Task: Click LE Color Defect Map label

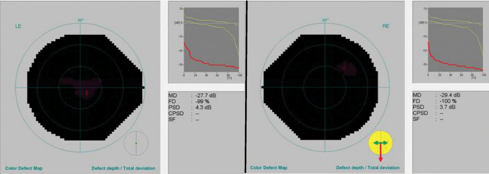Action: tap(24, 168)
